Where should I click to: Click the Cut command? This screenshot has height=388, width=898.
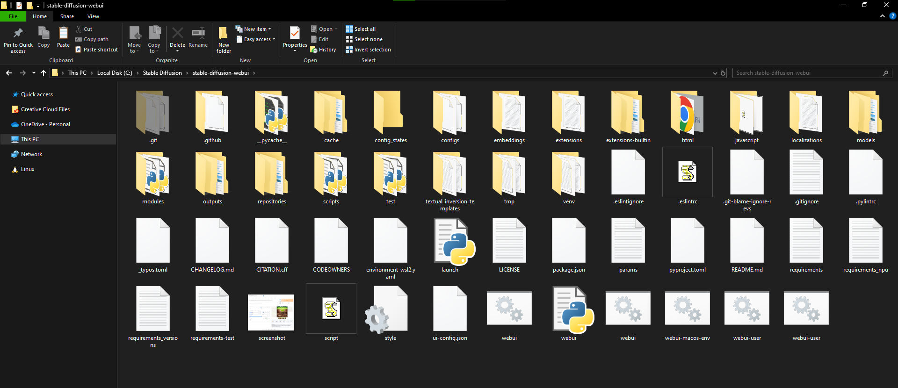coord(84,29)
